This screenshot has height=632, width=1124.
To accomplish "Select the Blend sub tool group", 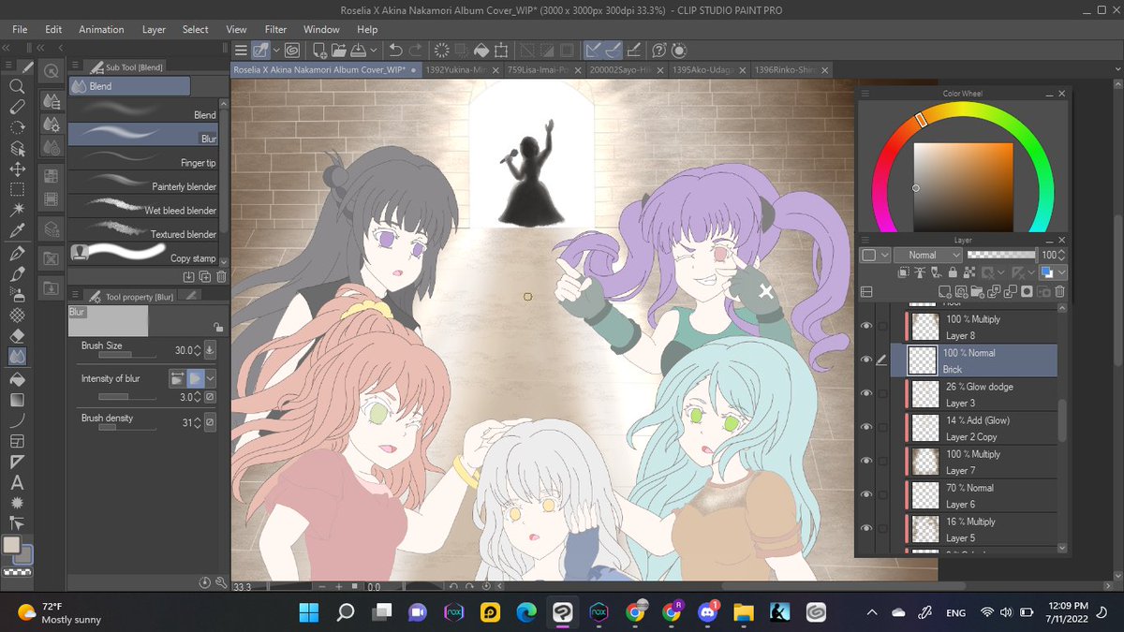I will tap(129, 86).
